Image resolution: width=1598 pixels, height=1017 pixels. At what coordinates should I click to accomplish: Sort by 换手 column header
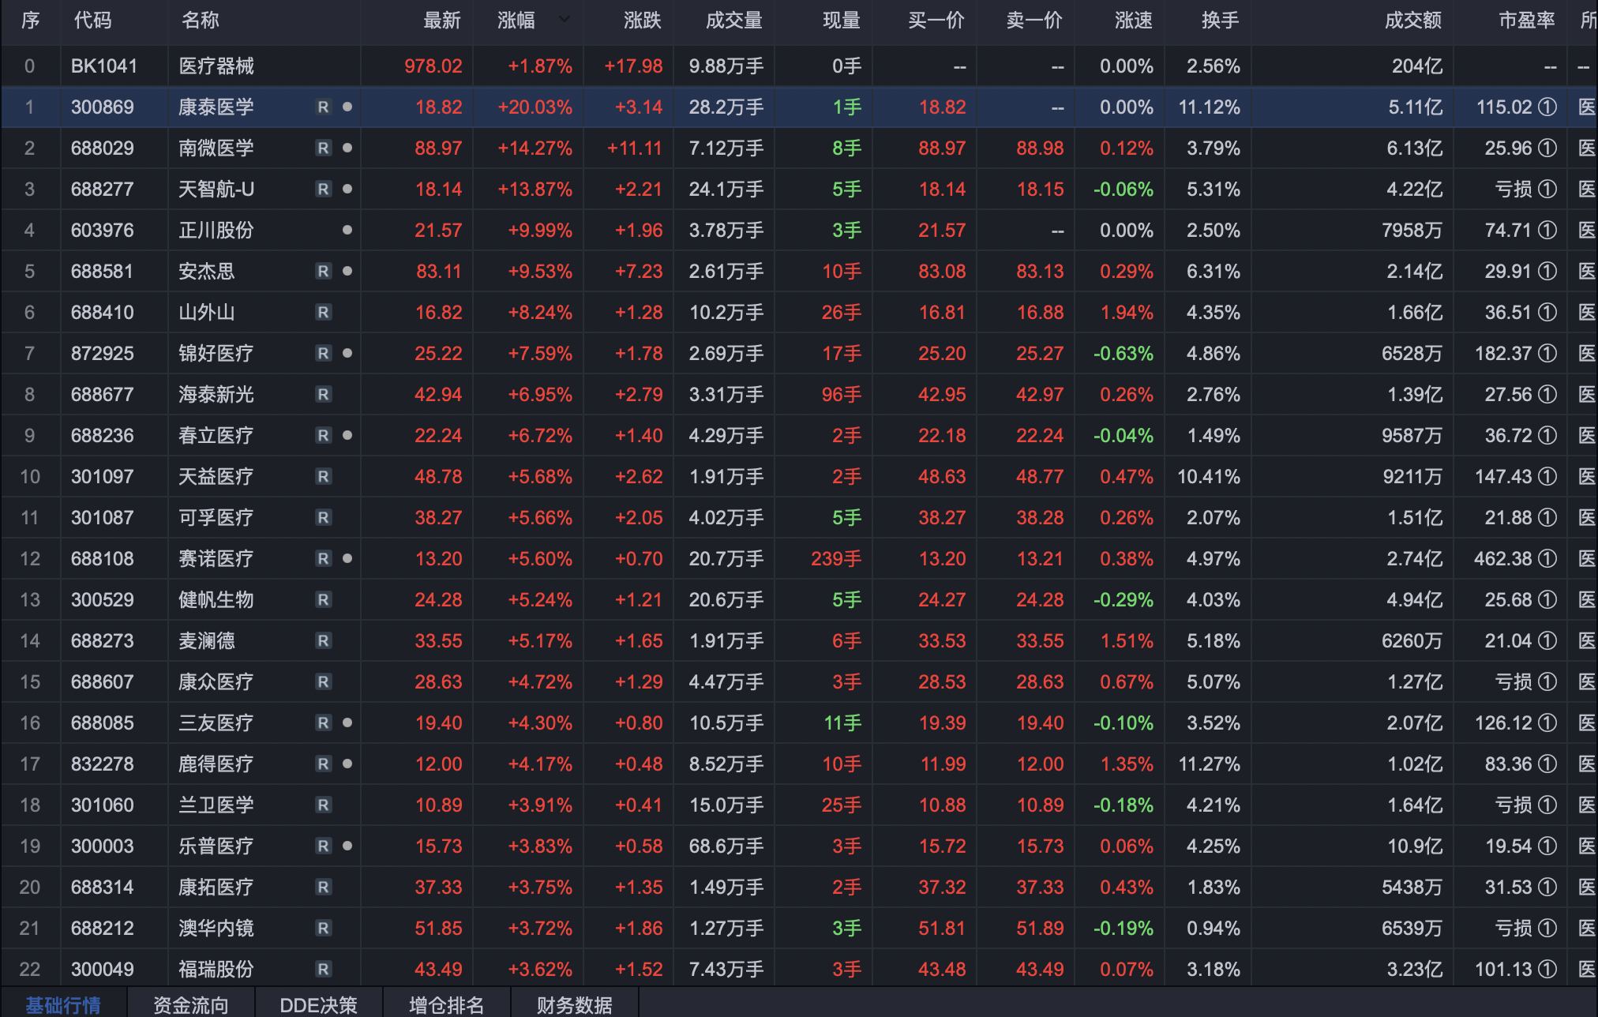[x=1220, y=21]
